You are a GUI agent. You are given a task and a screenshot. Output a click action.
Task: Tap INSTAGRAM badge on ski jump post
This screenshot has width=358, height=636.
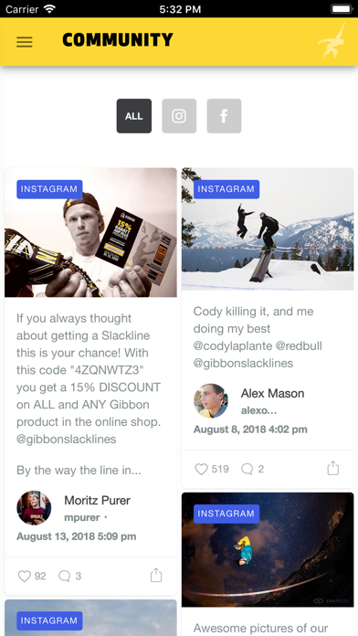tap(226, 189)
